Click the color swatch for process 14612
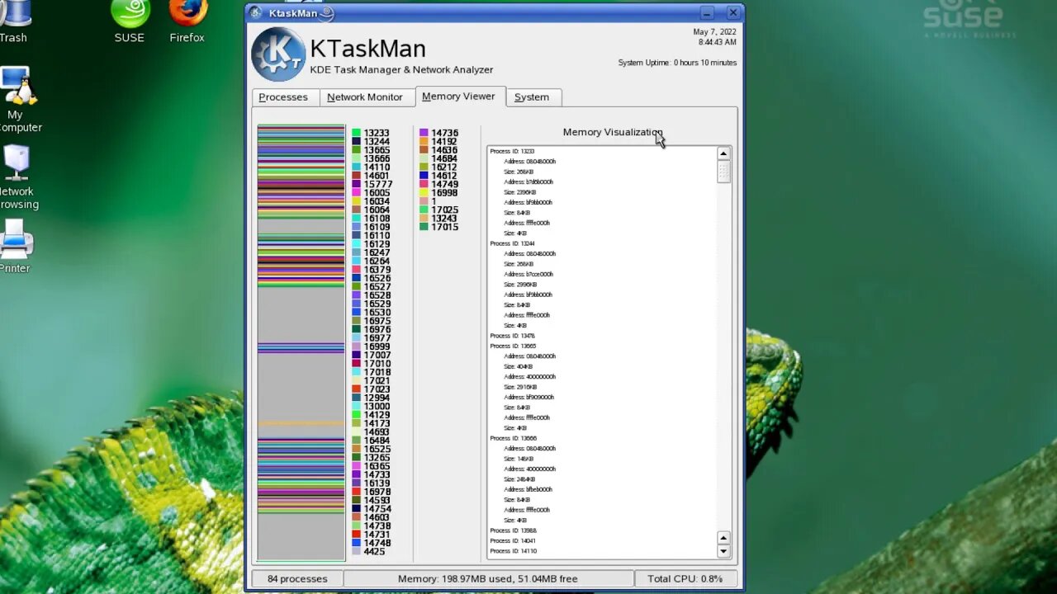This screenshot has width=1057, height=594. [424, 176]
